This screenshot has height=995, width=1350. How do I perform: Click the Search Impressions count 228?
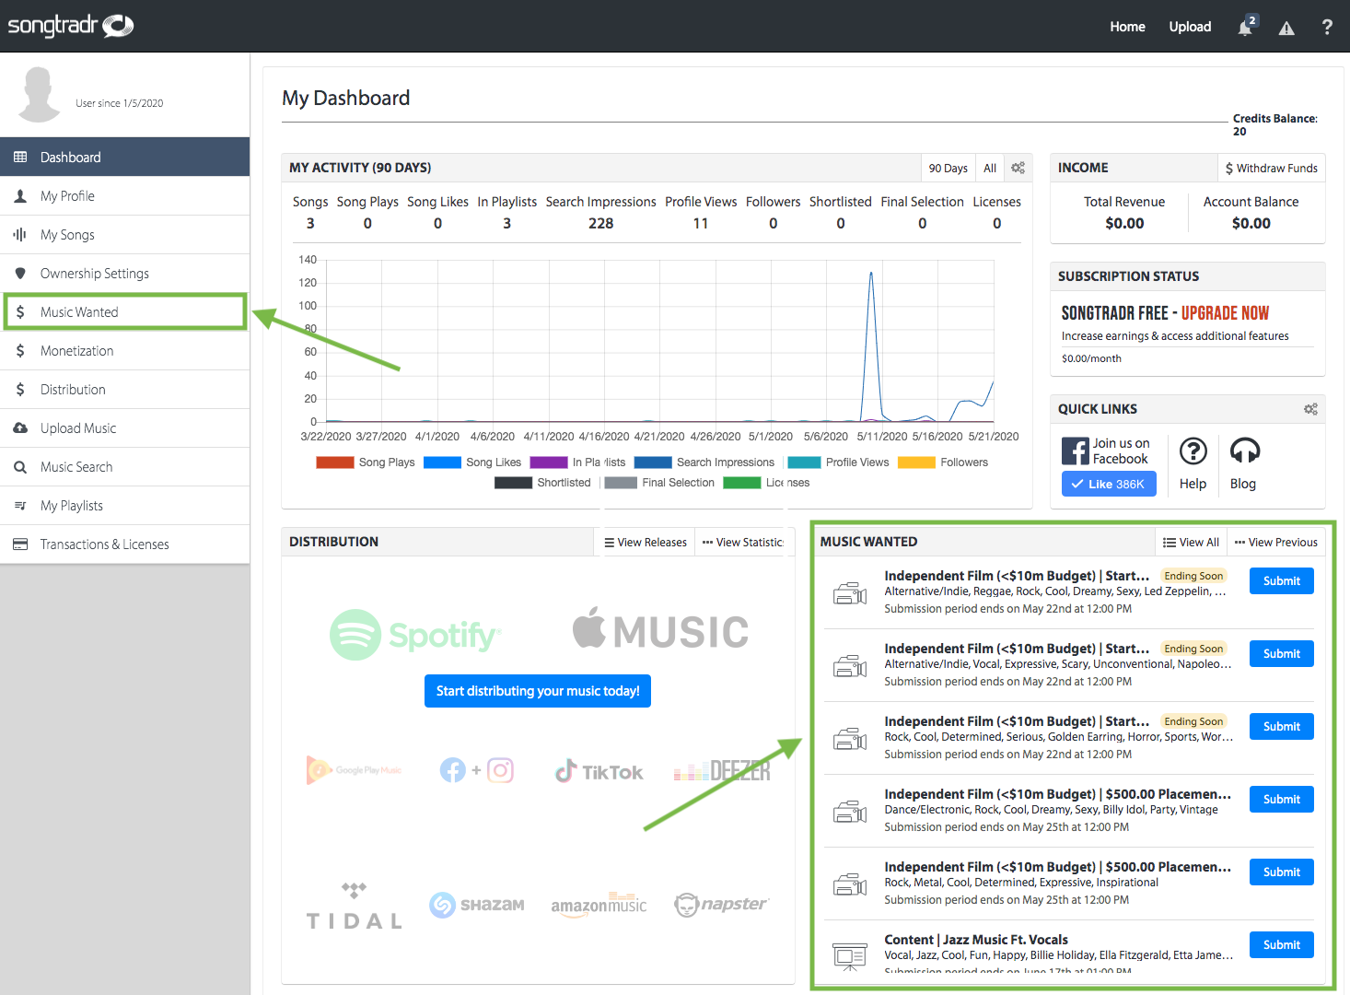600,224
